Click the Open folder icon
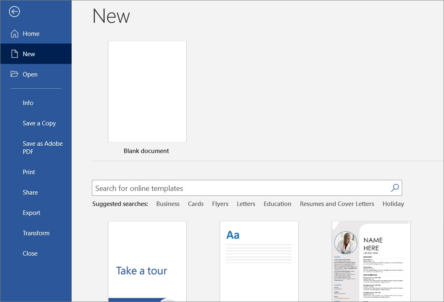The width and height of the screenshot is (444, 302). pyautogui.click(x=14, y=74)
